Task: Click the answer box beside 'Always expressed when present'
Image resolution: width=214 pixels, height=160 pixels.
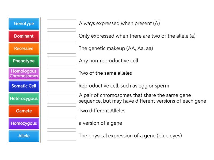Action: (61, 24)
